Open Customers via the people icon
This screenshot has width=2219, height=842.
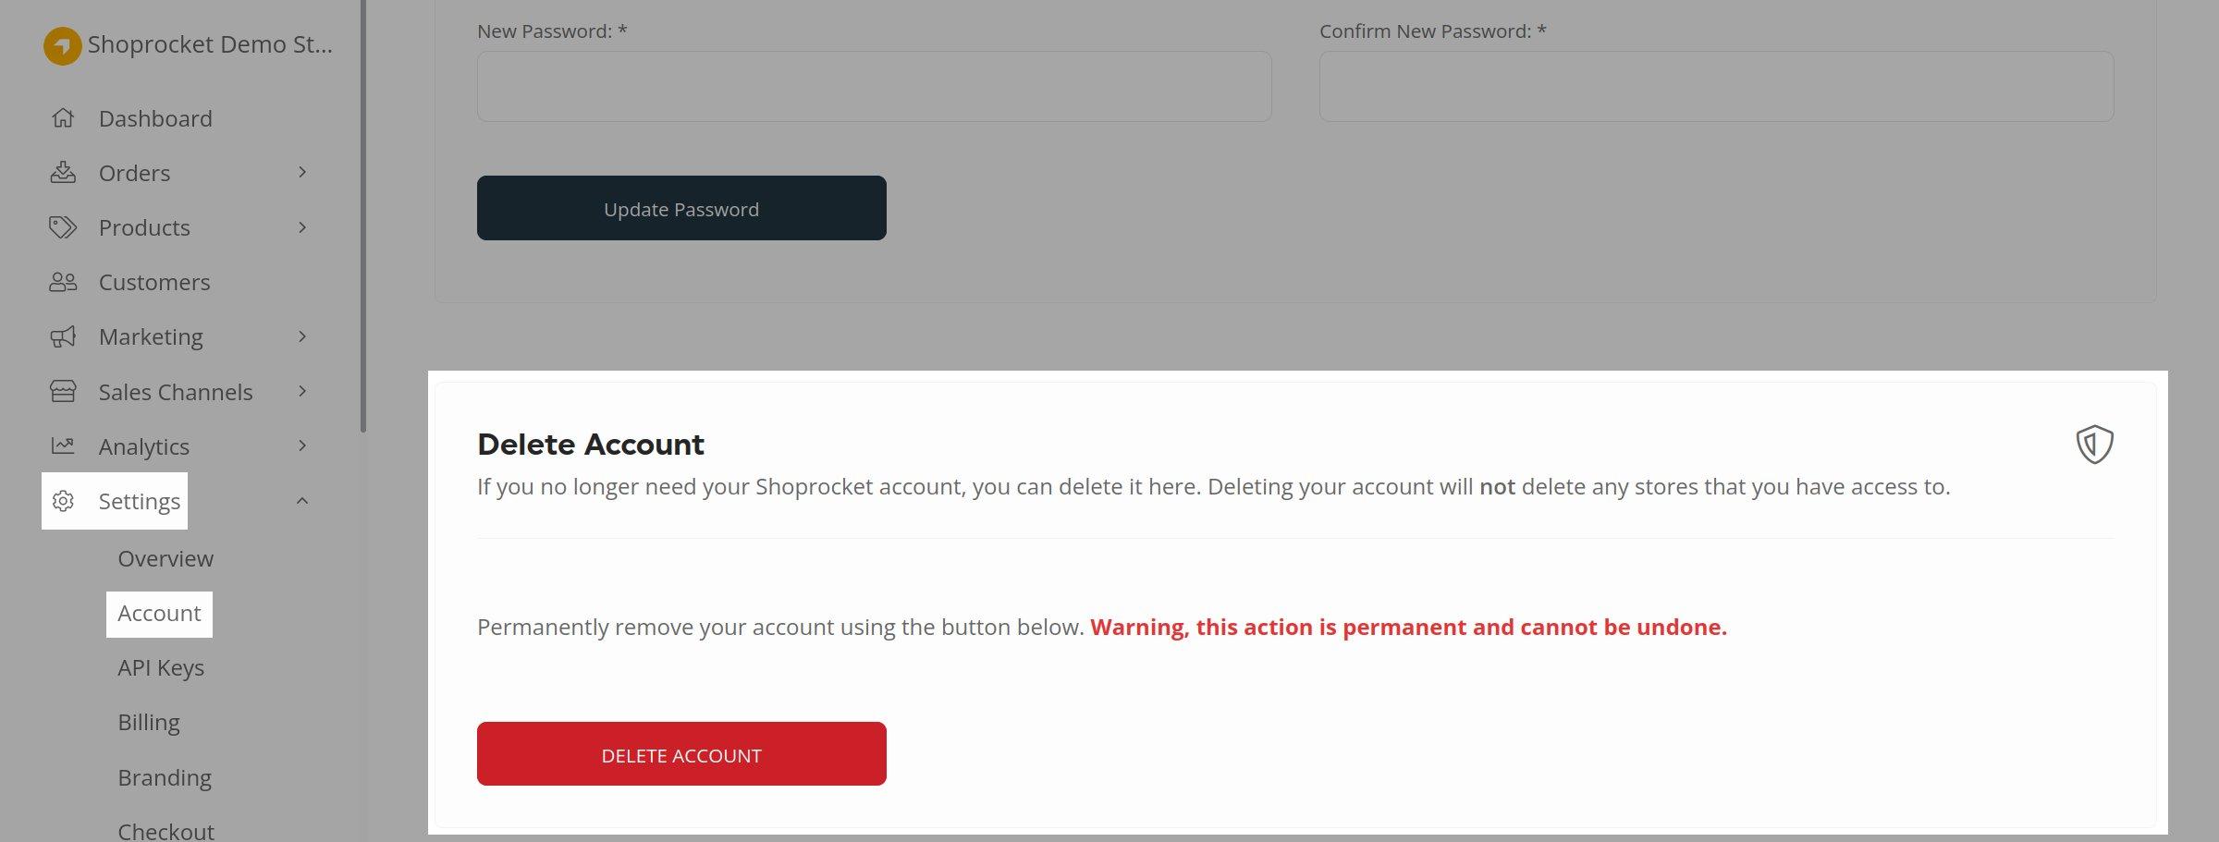pos(62,282)
